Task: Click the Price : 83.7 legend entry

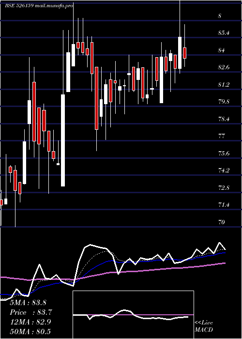Action: click(31, 312)
